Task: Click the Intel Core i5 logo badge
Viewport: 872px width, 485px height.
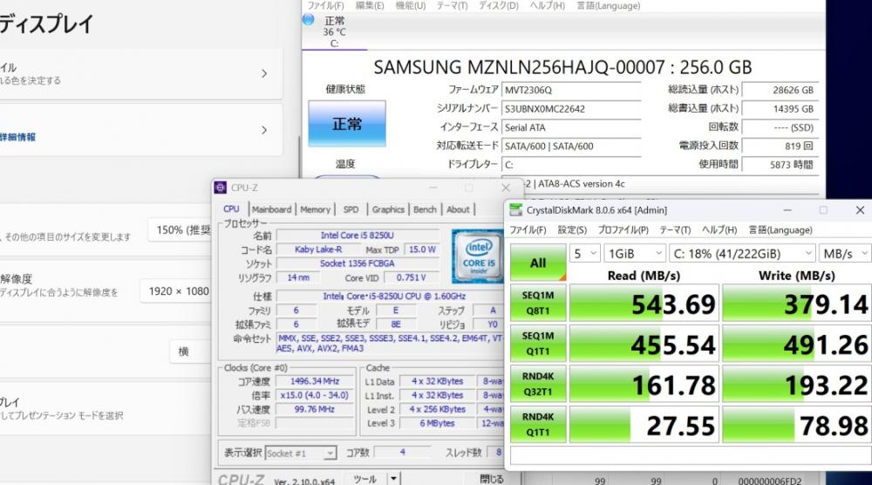Action: point(477,255)
